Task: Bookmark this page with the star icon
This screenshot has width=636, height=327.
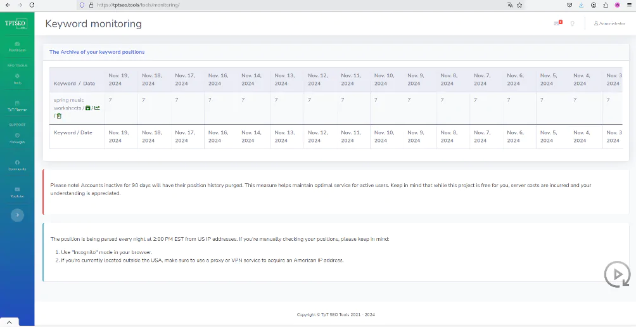Action: pos(519,5)
